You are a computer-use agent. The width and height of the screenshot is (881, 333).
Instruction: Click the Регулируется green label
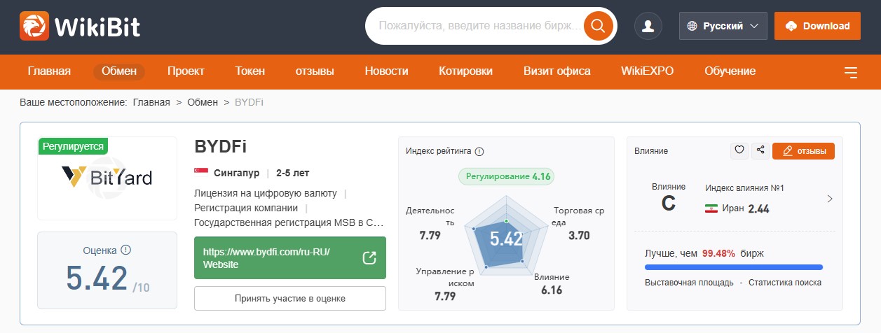pos(73,146)
